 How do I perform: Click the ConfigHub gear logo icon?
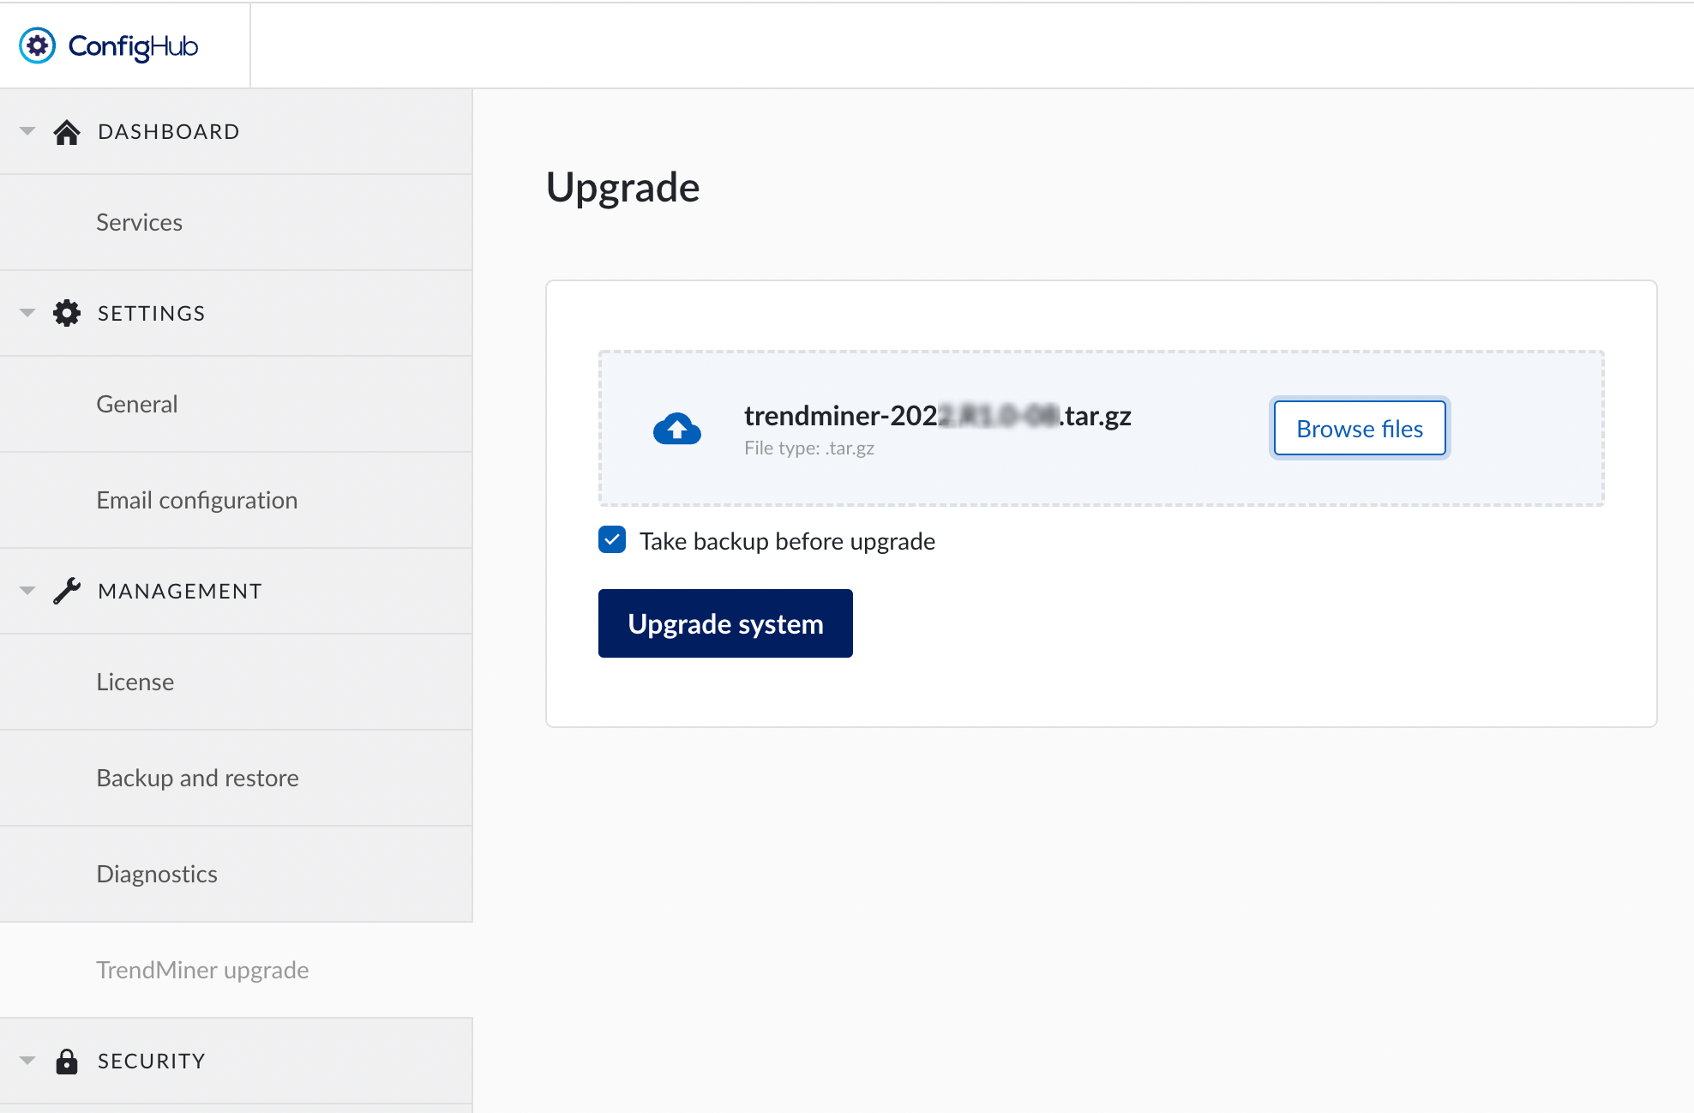tap(38, 45)
